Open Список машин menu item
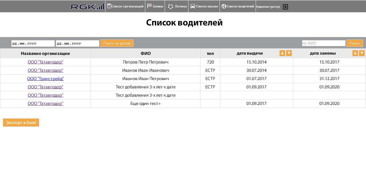Screen dimensions: 366x185 (x=204, y=6)
